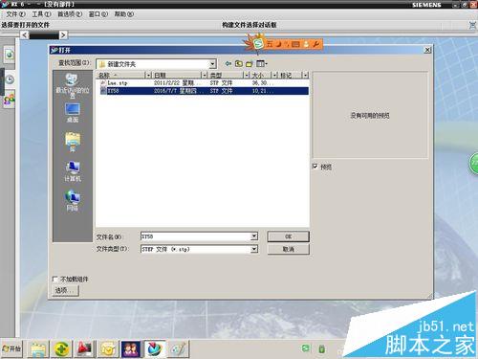Open the 类型 column filter arrow
Viewport: 478px width, 359px height.
(x=247, y=75)
